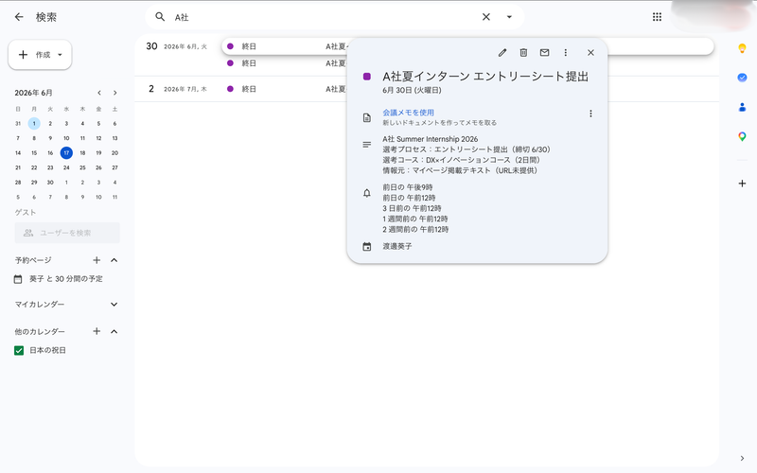Click 会議メモを使用 link
Screen dimensions: 757x473
tap(408, 113)
